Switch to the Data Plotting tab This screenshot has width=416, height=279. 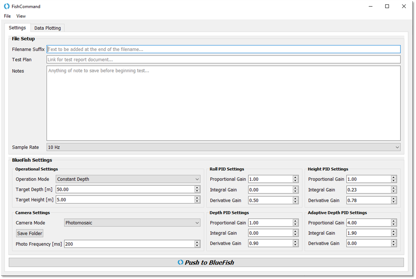[47, 28]
